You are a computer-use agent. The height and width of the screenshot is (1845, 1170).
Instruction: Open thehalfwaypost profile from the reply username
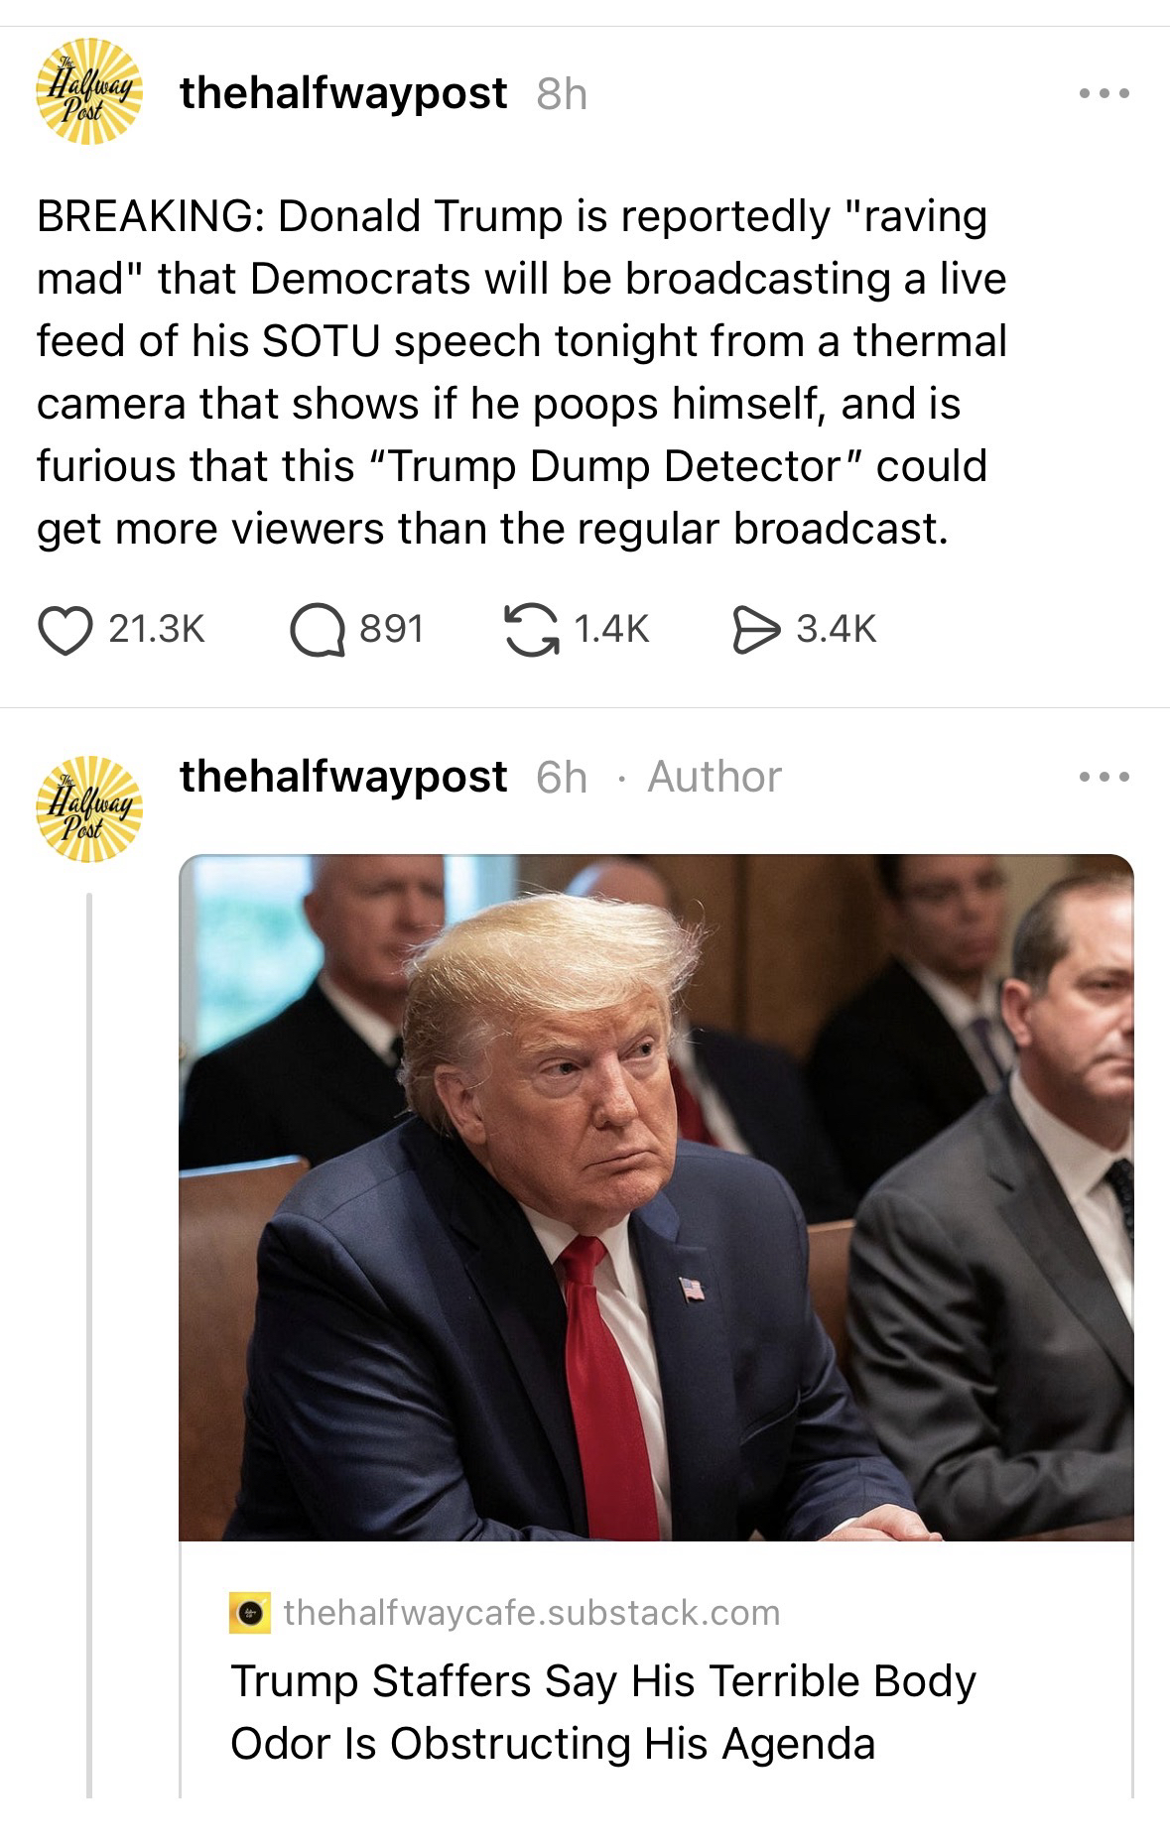click(343, 776)
